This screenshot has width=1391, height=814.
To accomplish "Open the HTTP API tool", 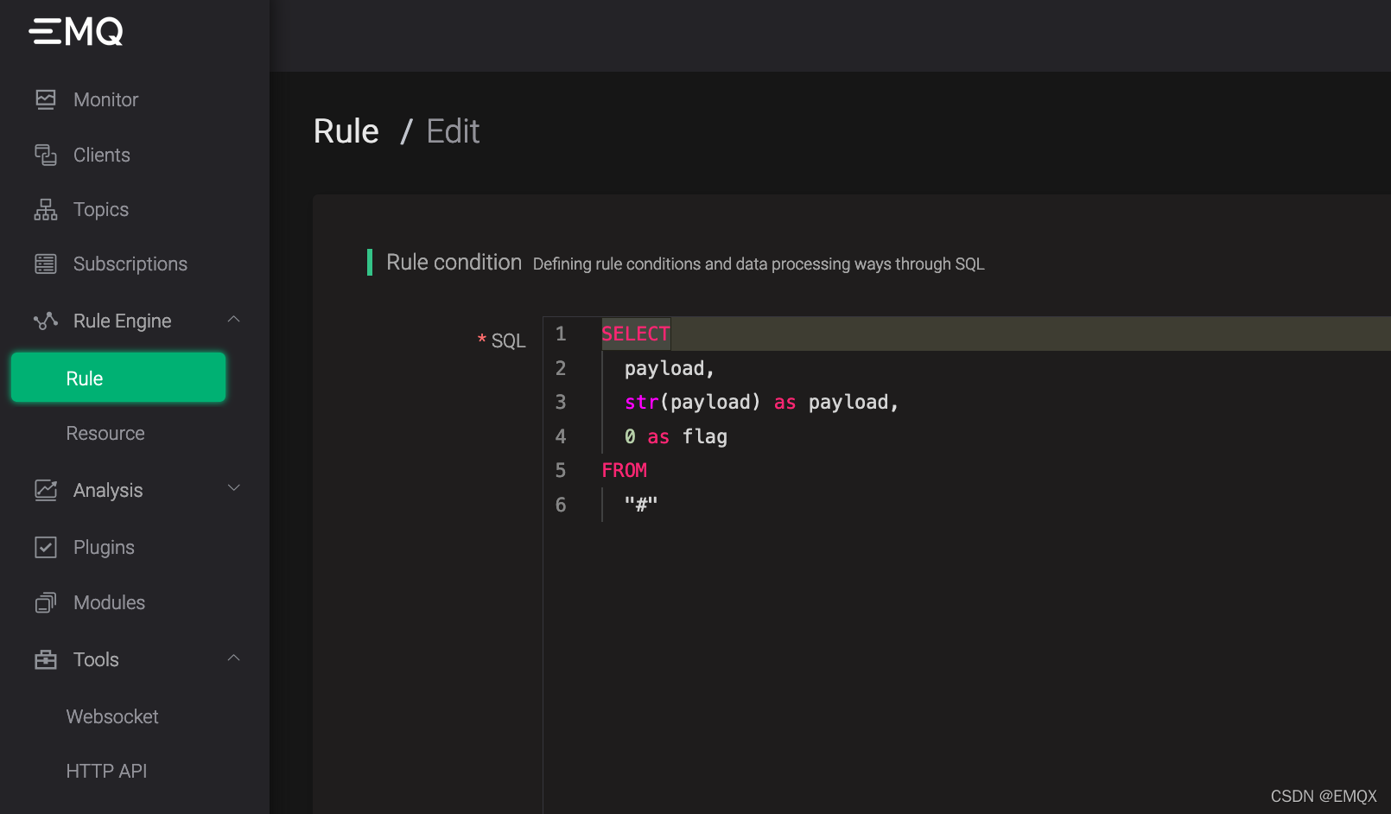I will 106,771.
